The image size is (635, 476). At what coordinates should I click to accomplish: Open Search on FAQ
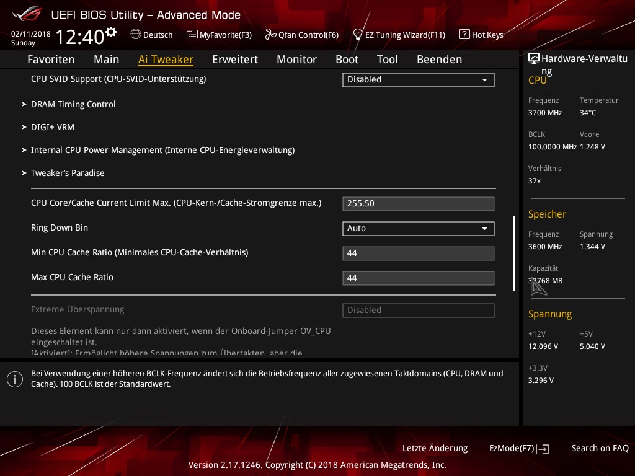point(600,449)
